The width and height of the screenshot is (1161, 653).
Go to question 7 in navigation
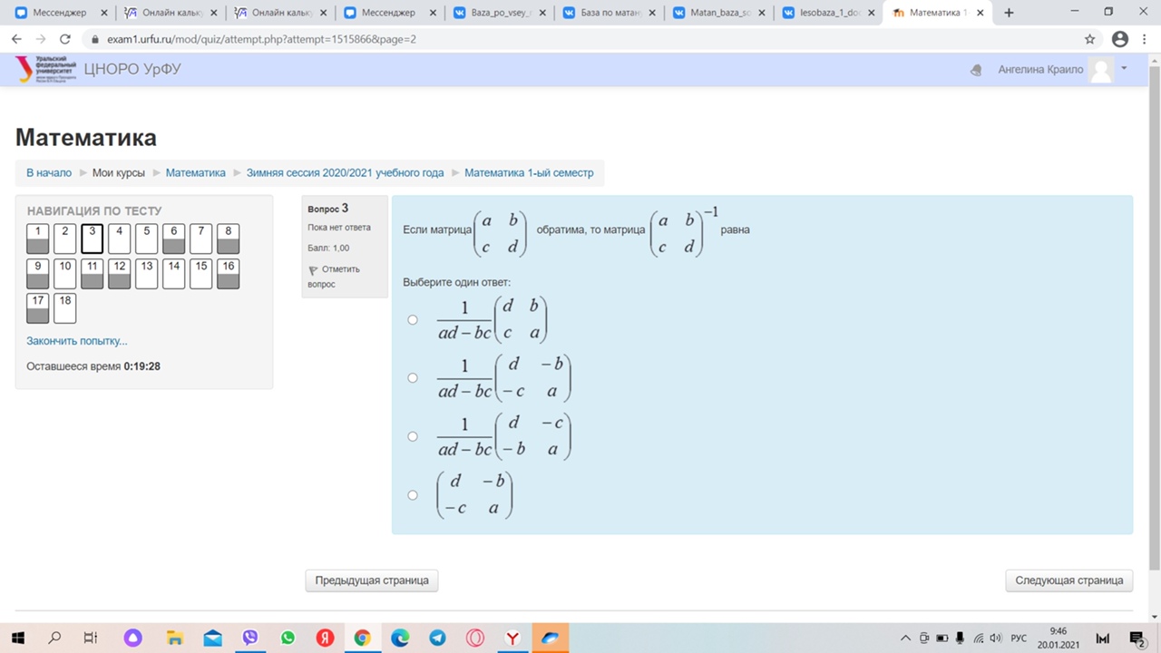200,239
